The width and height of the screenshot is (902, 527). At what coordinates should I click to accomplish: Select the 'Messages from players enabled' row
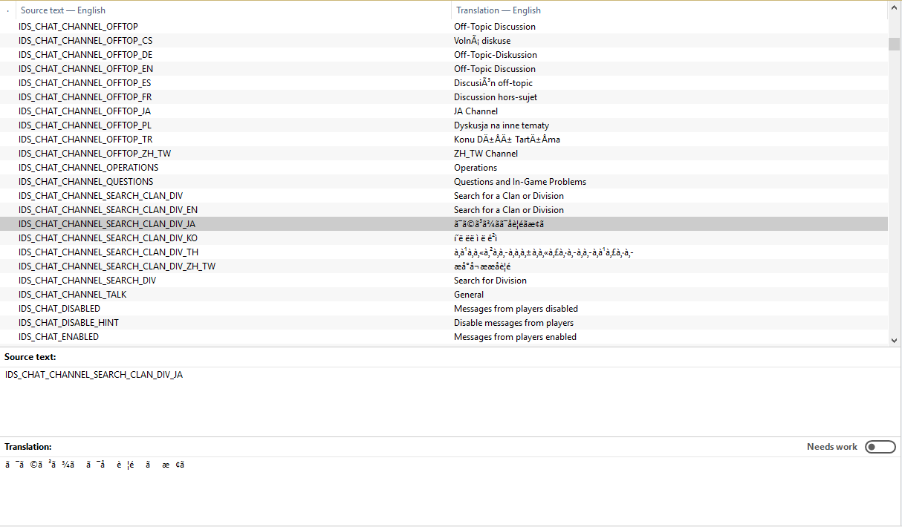point(515,337)
